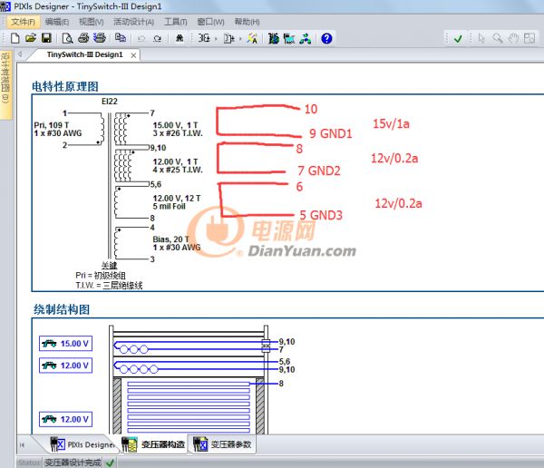544x468 pixels.
Task: Open the 帮助(H) menu
Action: pos(247,22)
